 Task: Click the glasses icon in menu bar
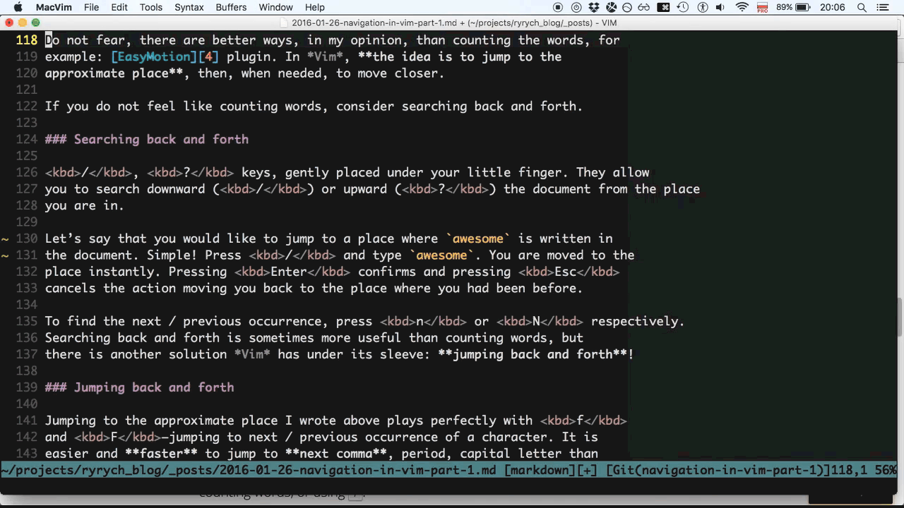[x=644, y=8]
